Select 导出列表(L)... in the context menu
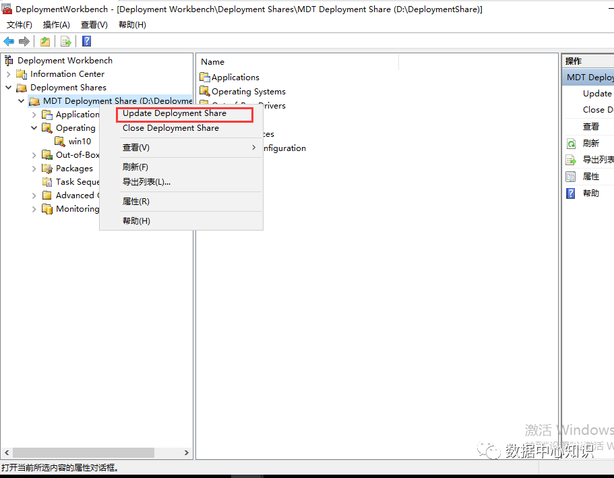 tap(181, 182)
